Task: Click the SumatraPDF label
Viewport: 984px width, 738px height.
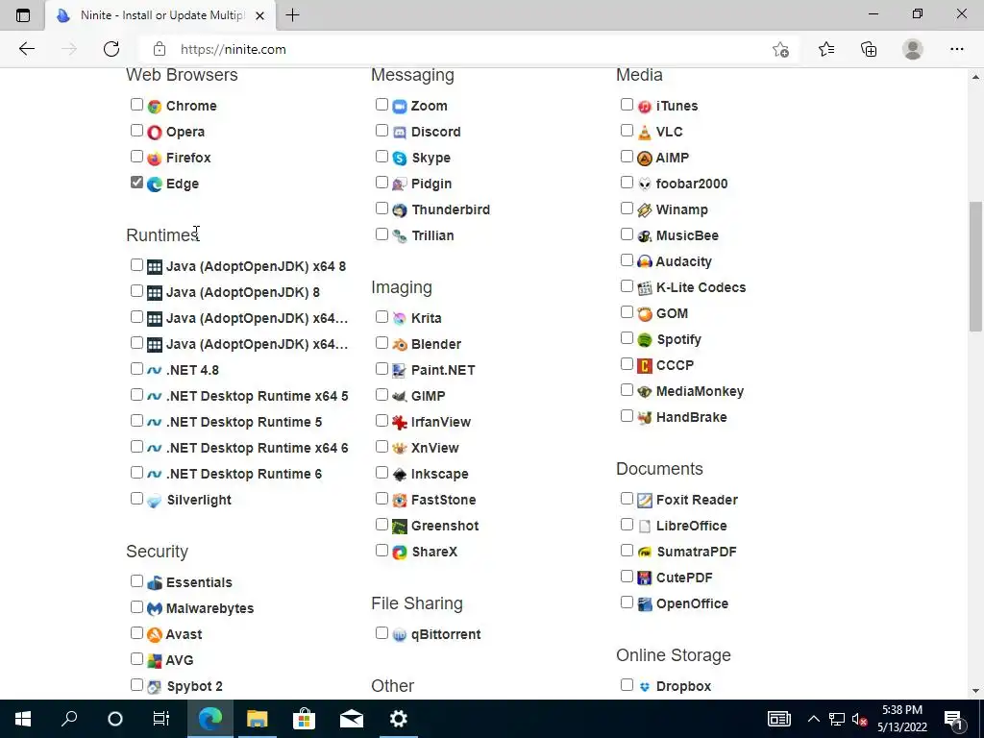Action: [x=696, y=552]
